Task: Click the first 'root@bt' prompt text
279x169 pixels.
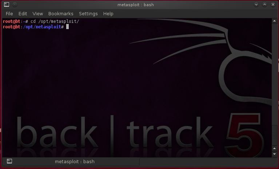Action: click(x=12, y=21)
